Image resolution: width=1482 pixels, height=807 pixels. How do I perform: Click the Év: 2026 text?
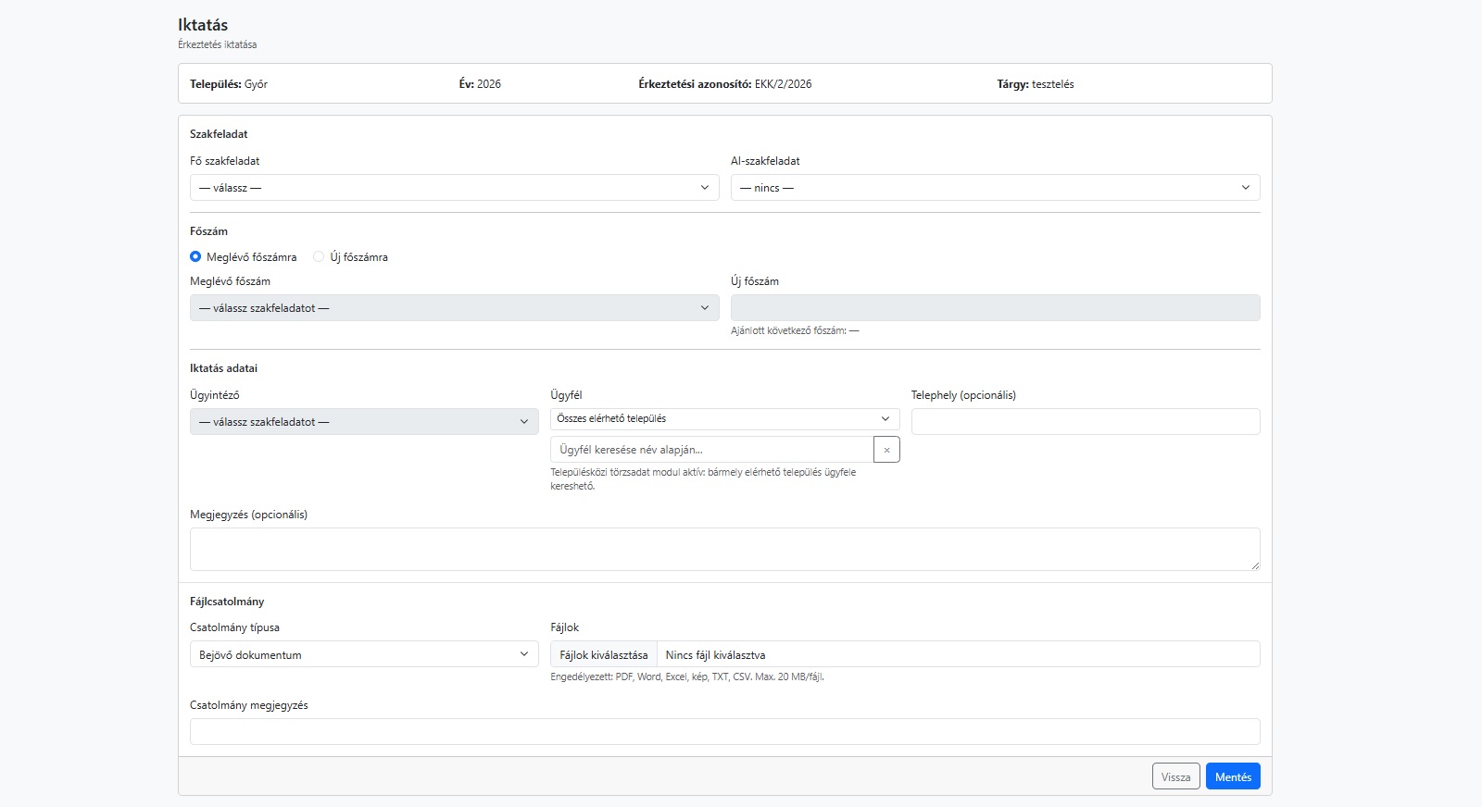[x=480, y=84]
